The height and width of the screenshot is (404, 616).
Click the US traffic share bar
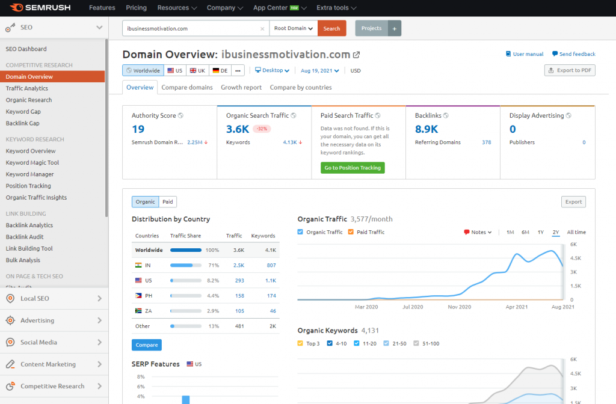[x=186, y=281]
